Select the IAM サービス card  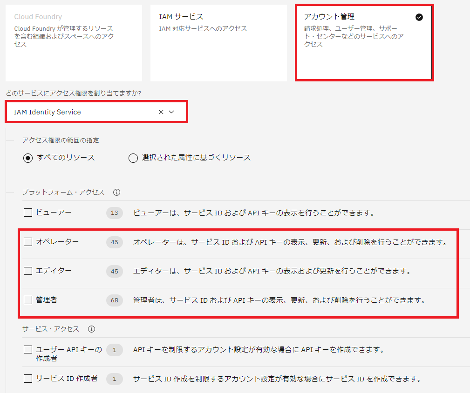(218, 43)
